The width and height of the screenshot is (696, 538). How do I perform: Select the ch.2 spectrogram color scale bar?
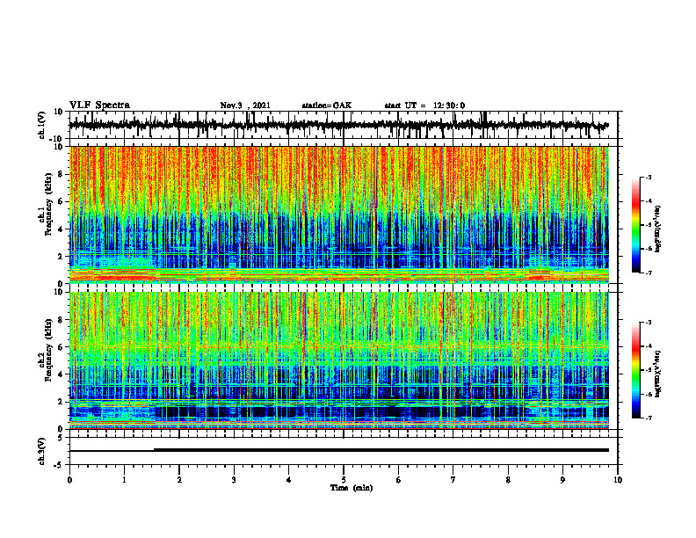tap(635, 370)
